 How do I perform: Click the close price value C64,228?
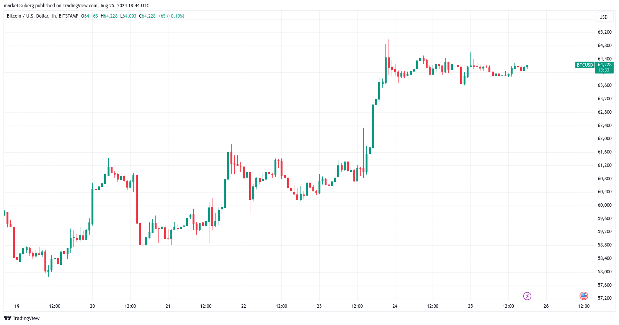click(147, 16)
